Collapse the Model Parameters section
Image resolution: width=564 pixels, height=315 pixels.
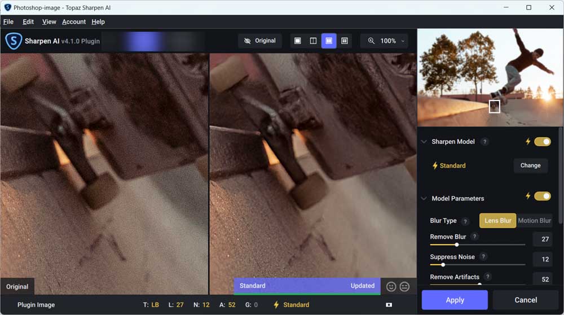pyautogui.click(x=424, y=198)
